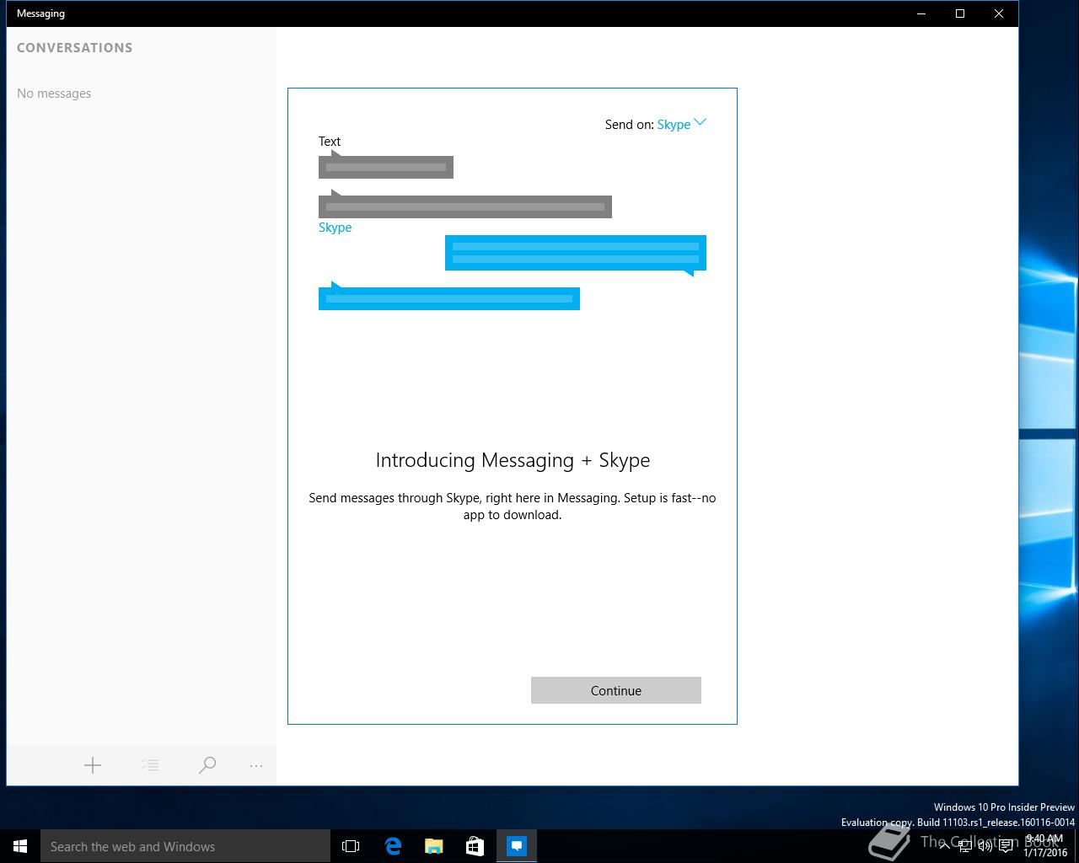Click the No messages text
Viewport: 1079px width, 863px height.
[x=54, y=94]
